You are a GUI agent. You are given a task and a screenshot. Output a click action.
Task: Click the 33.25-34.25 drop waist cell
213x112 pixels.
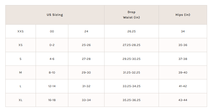click(131, 86)
